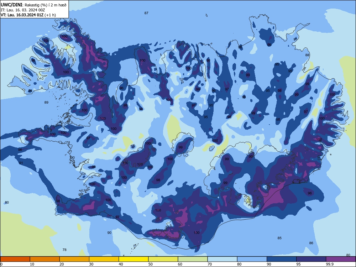
Task: Pick the amber 20–30 color scale segment
Action: 74,259
